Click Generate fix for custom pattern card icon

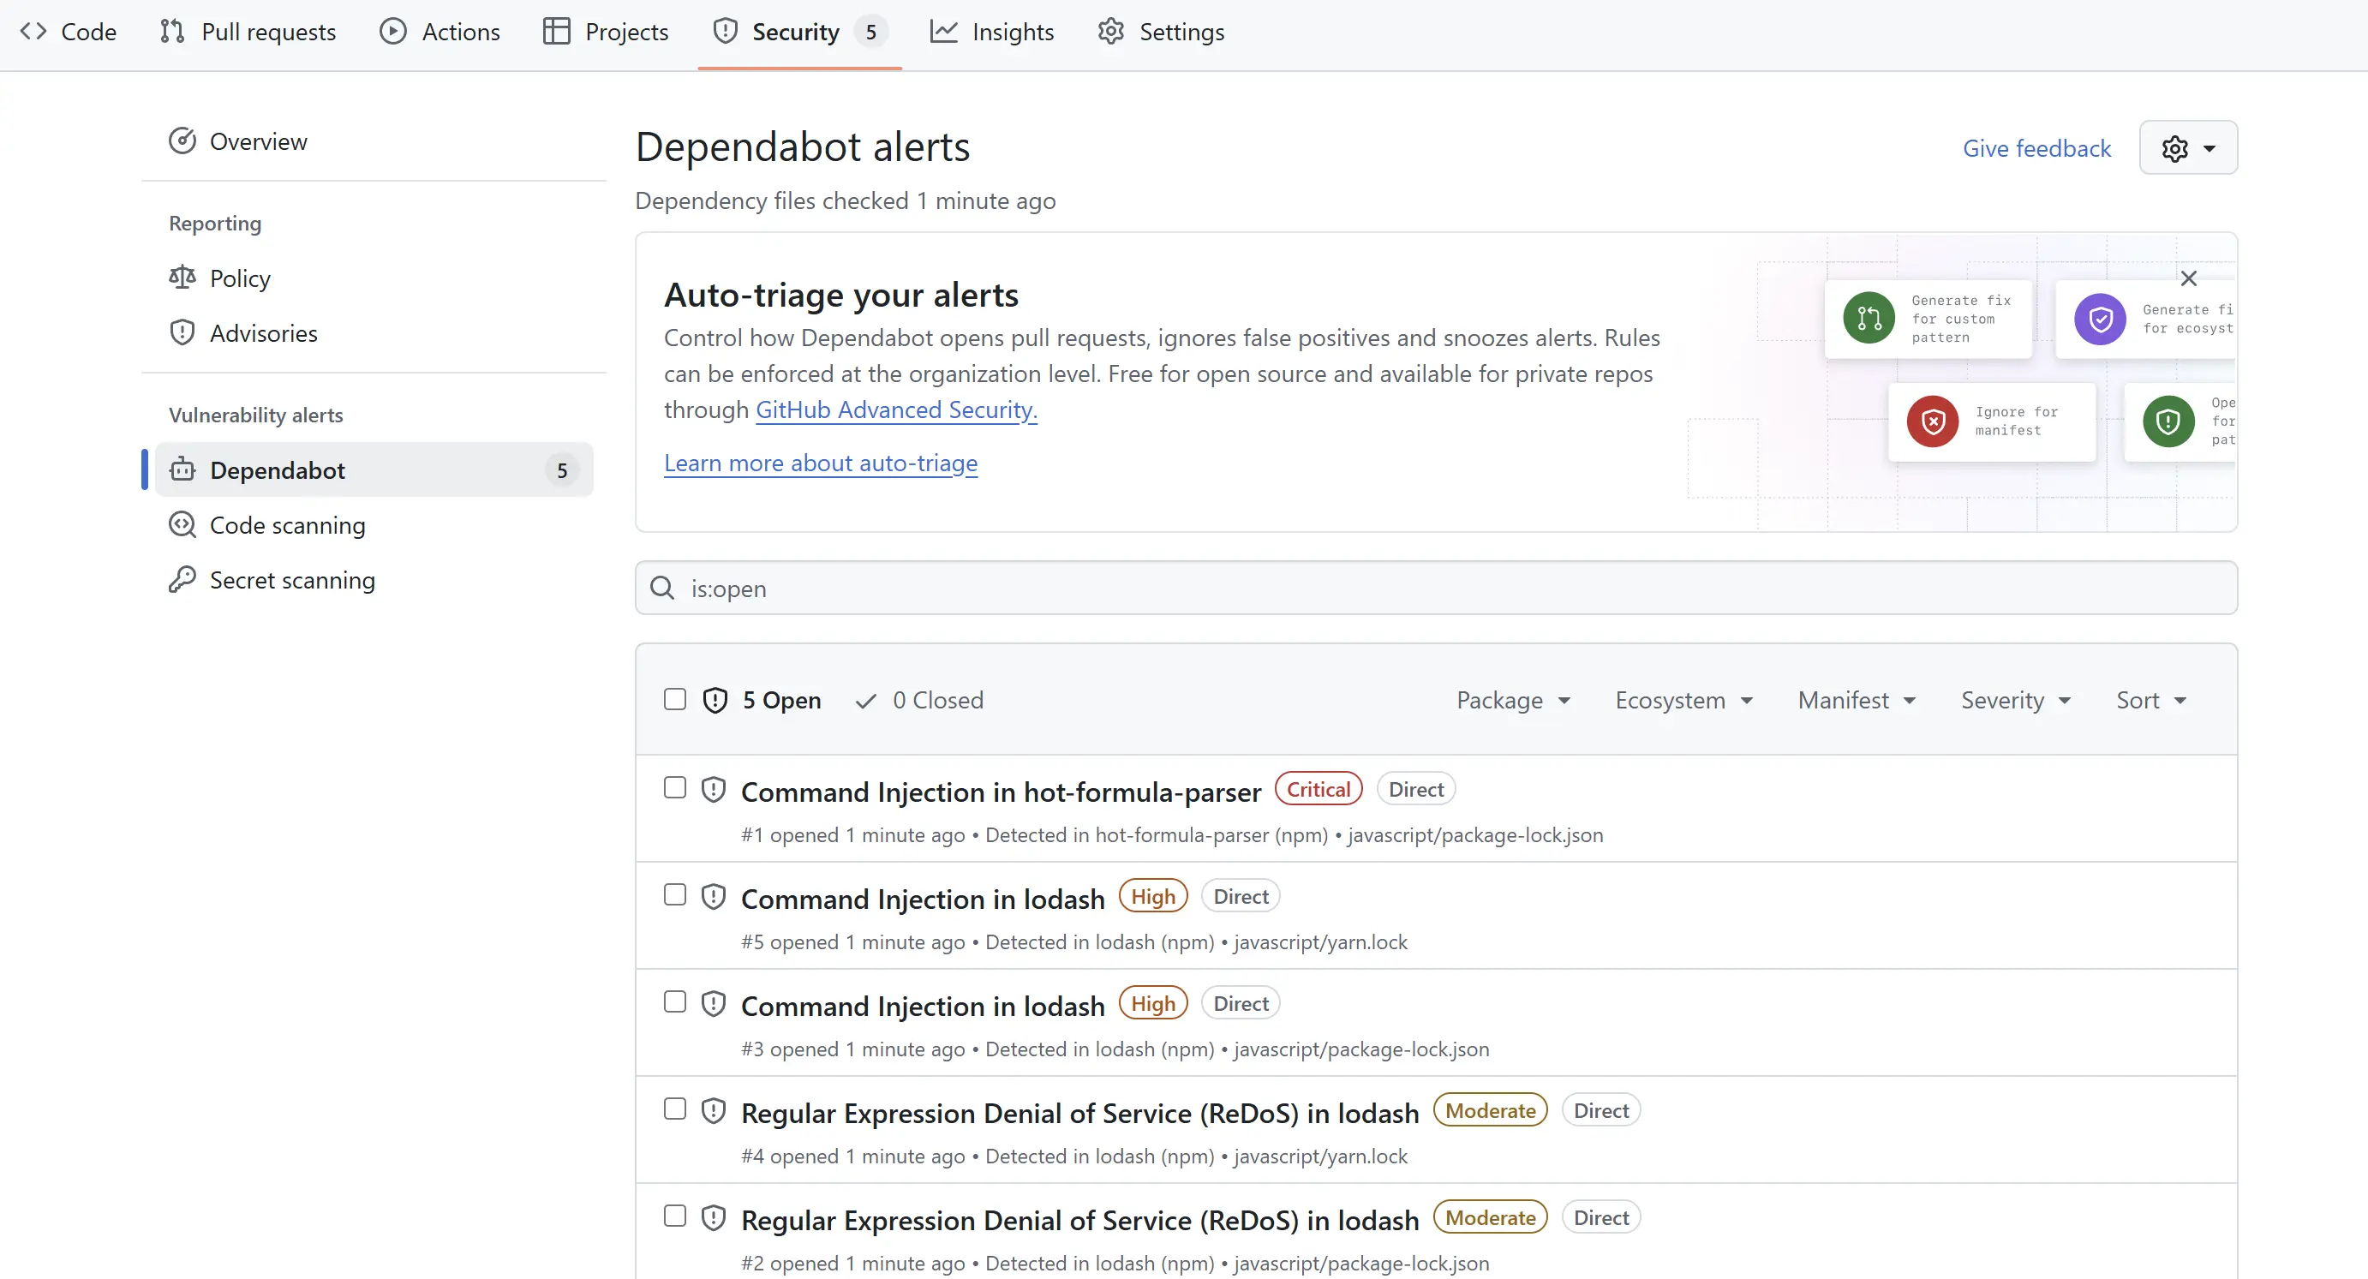(x=1869, y=318)
